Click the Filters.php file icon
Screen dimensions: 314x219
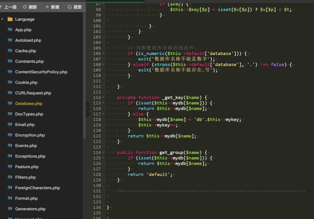10,177
